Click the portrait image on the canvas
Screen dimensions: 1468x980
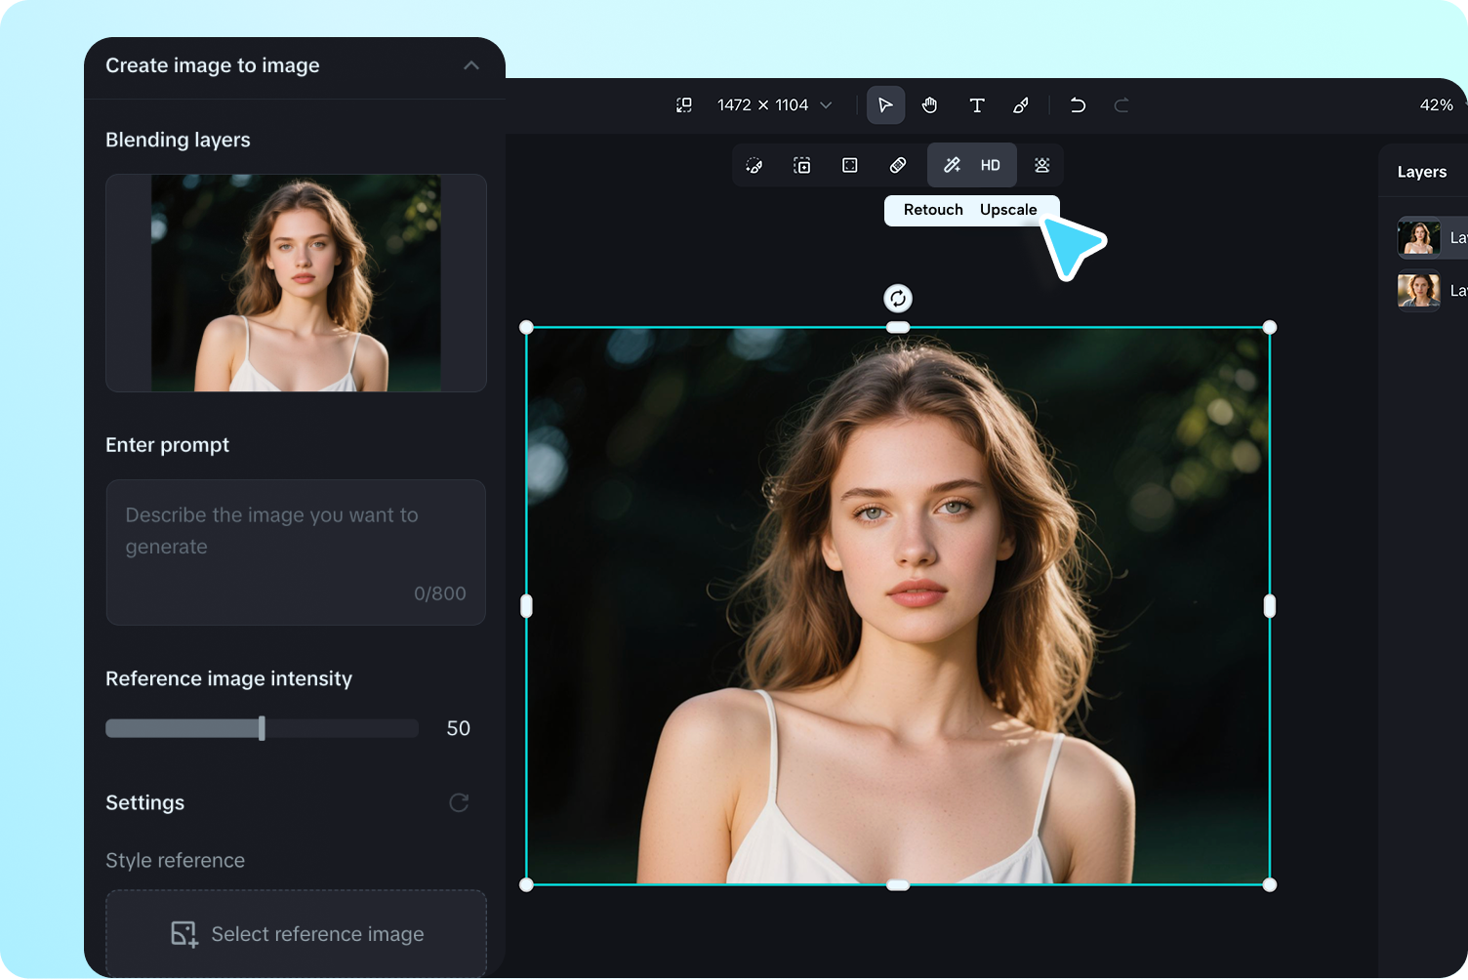tap(898, 606)
